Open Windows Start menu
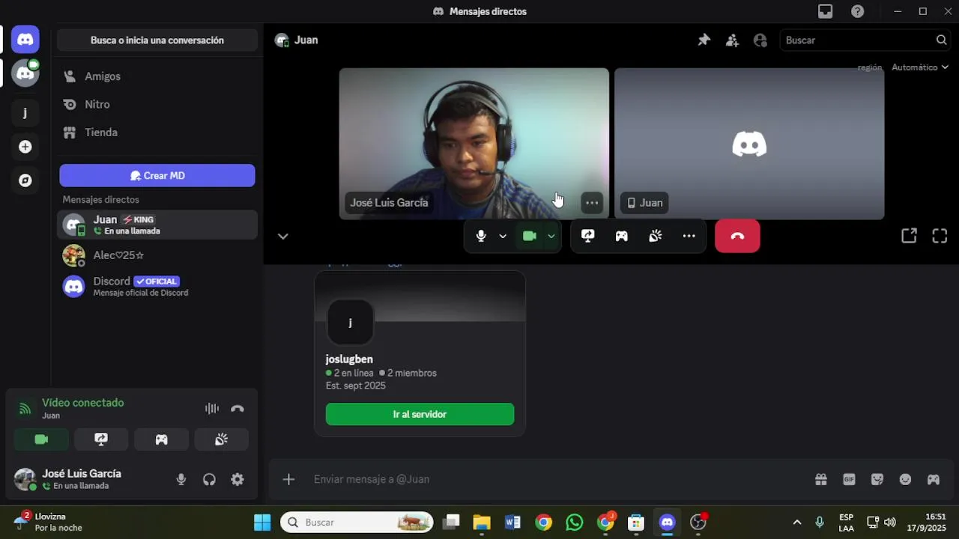Image resolution: width=959 pixels, height=539 pixels. pyautogui.click(x=262, y=523)
